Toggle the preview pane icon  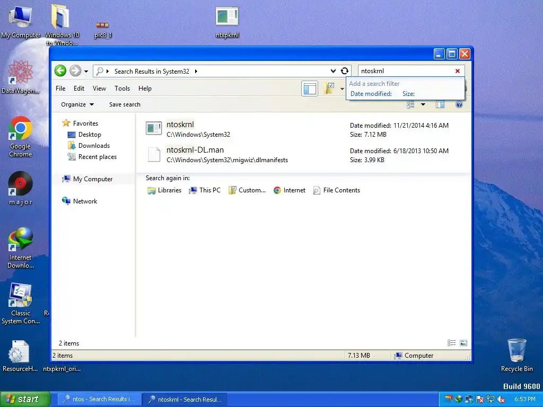(x=440, y=104)
